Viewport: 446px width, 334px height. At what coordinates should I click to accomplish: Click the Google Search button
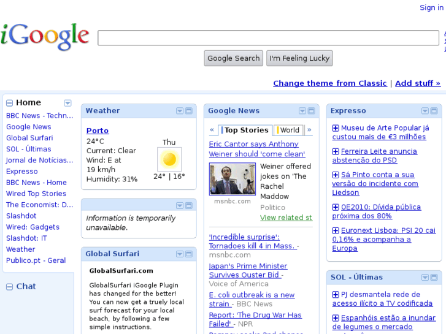point(234,58)
